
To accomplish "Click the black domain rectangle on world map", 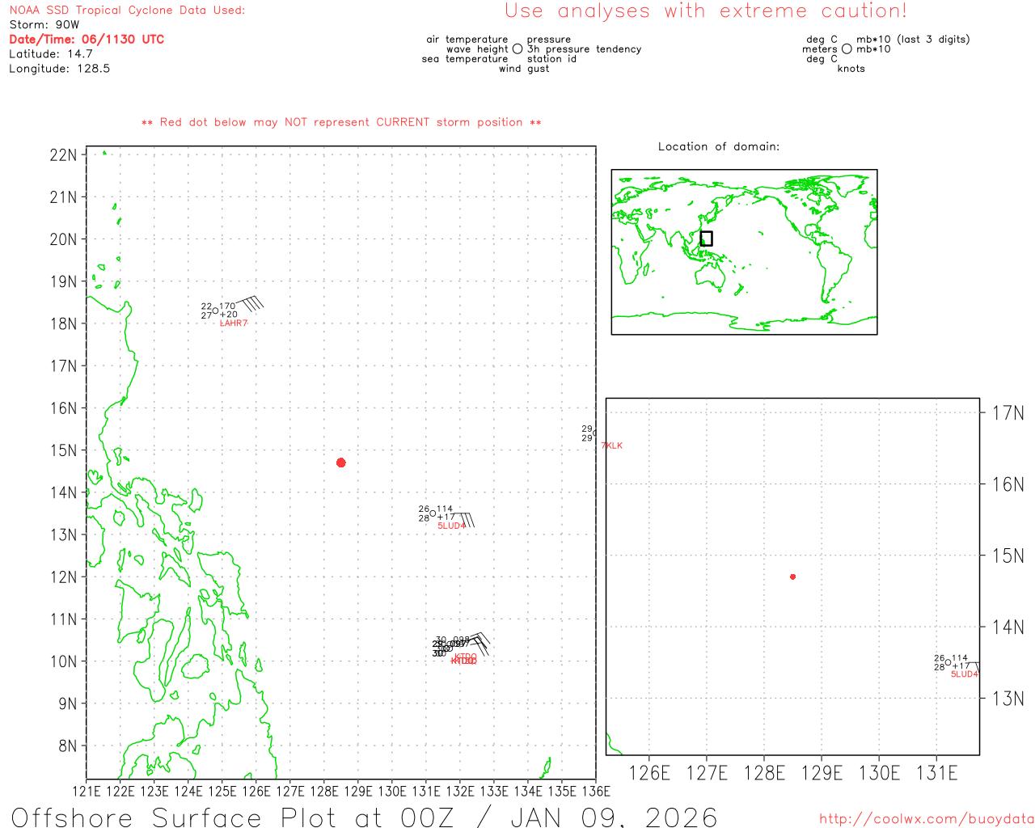I will (706, 239).
